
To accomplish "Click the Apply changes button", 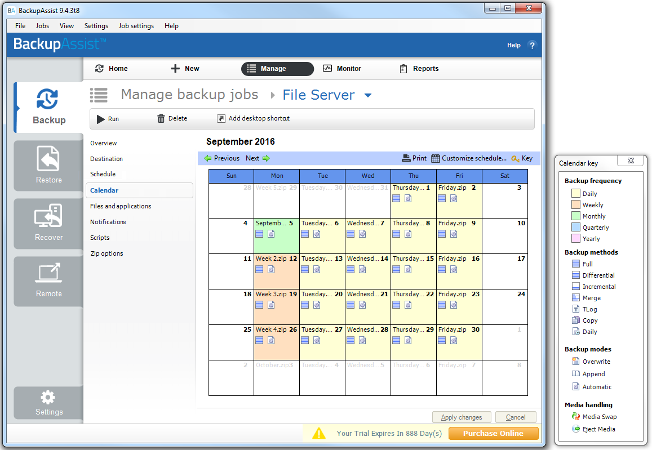I will pyautogui.click(x=462, y=417).
